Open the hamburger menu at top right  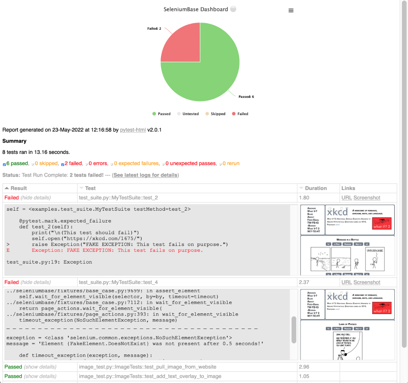pyautogui.click(x=291, y=10)
